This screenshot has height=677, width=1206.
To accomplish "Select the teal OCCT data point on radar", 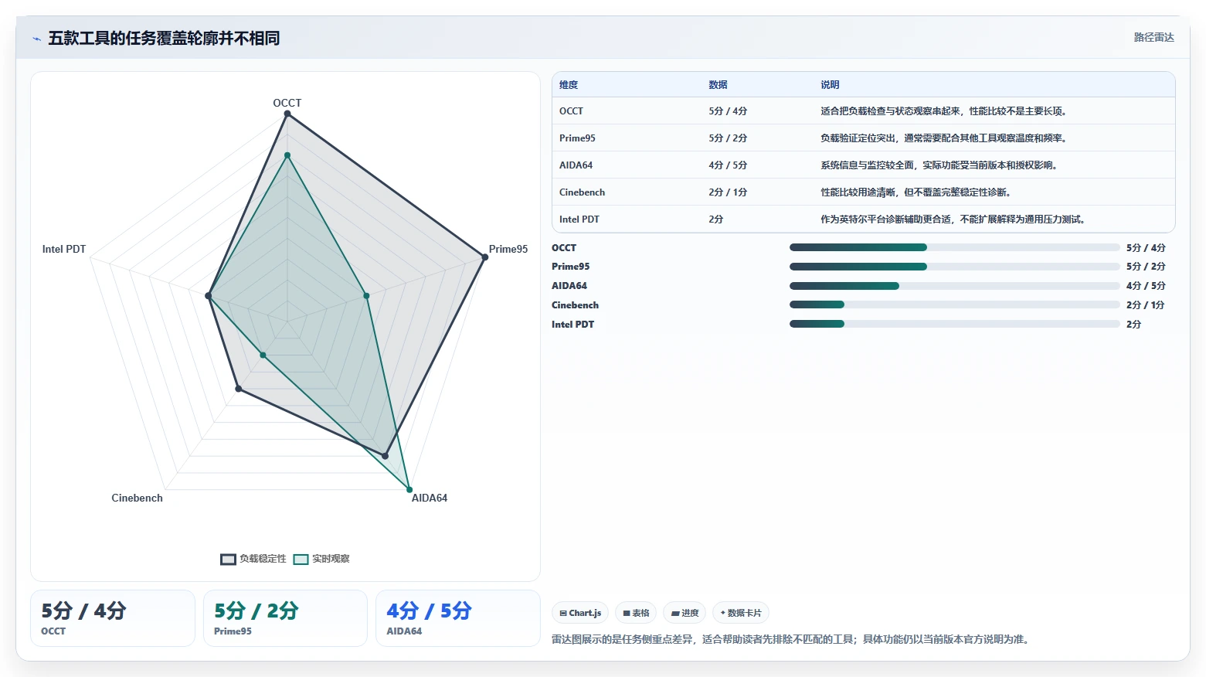I will click(287, 155).
